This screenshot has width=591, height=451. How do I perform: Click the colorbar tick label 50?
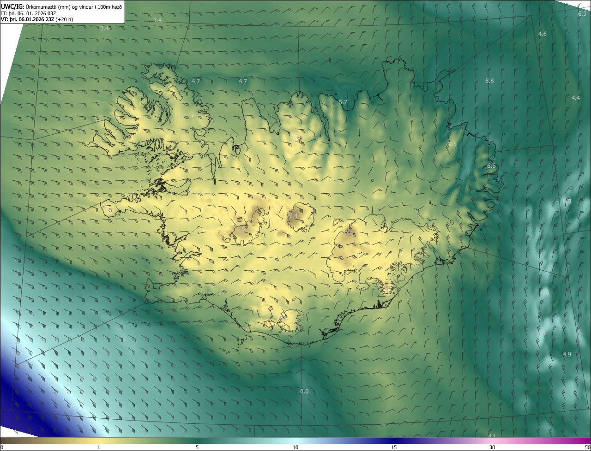click(x=587, y=447)
